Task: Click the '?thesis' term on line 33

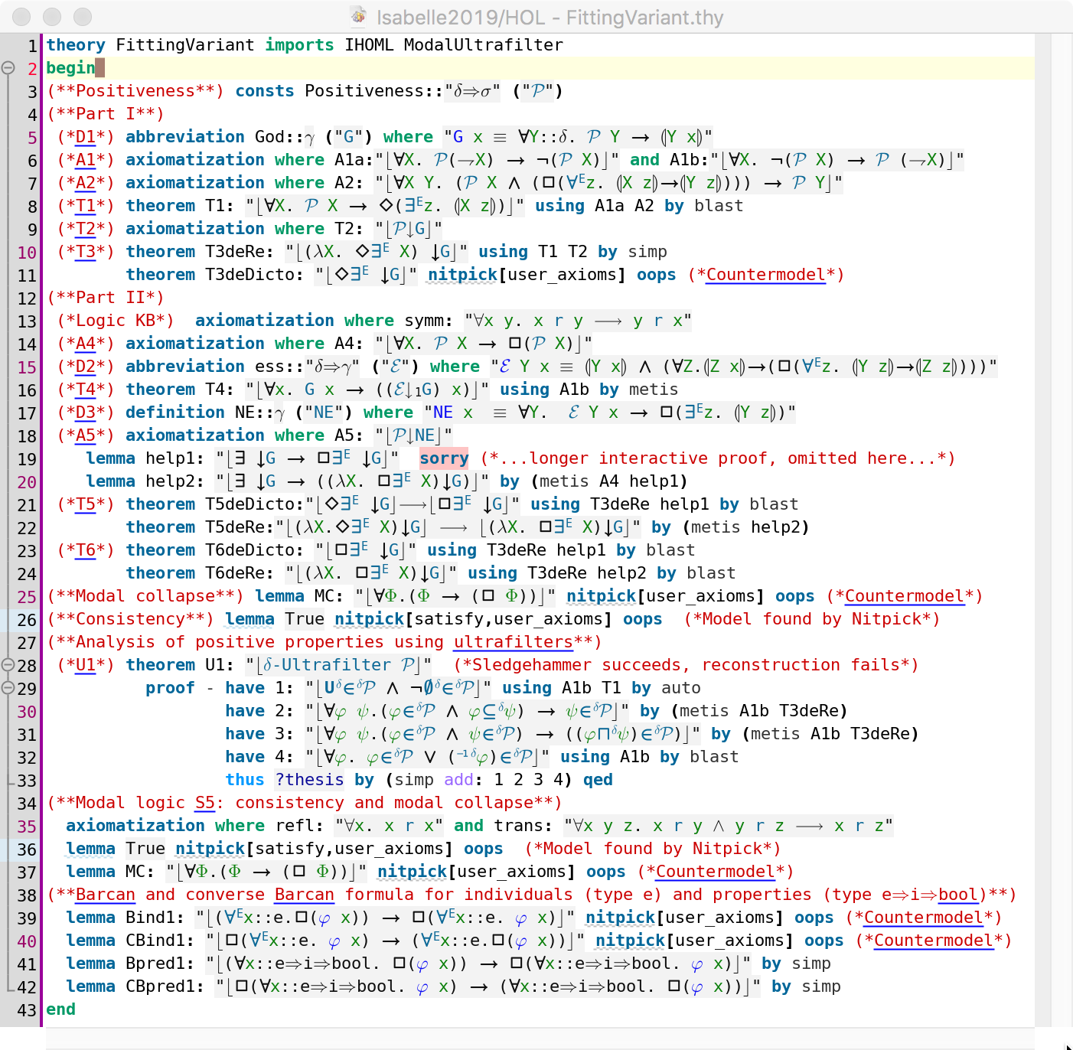Action: [309, 780]
